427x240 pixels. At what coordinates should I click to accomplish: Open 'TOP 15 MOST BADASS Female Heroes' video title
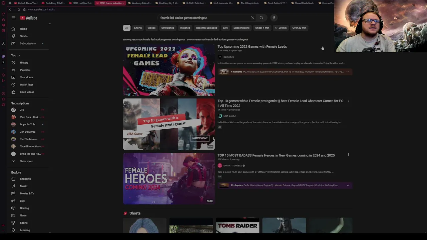pyautogui.click(x=276, y=155)
